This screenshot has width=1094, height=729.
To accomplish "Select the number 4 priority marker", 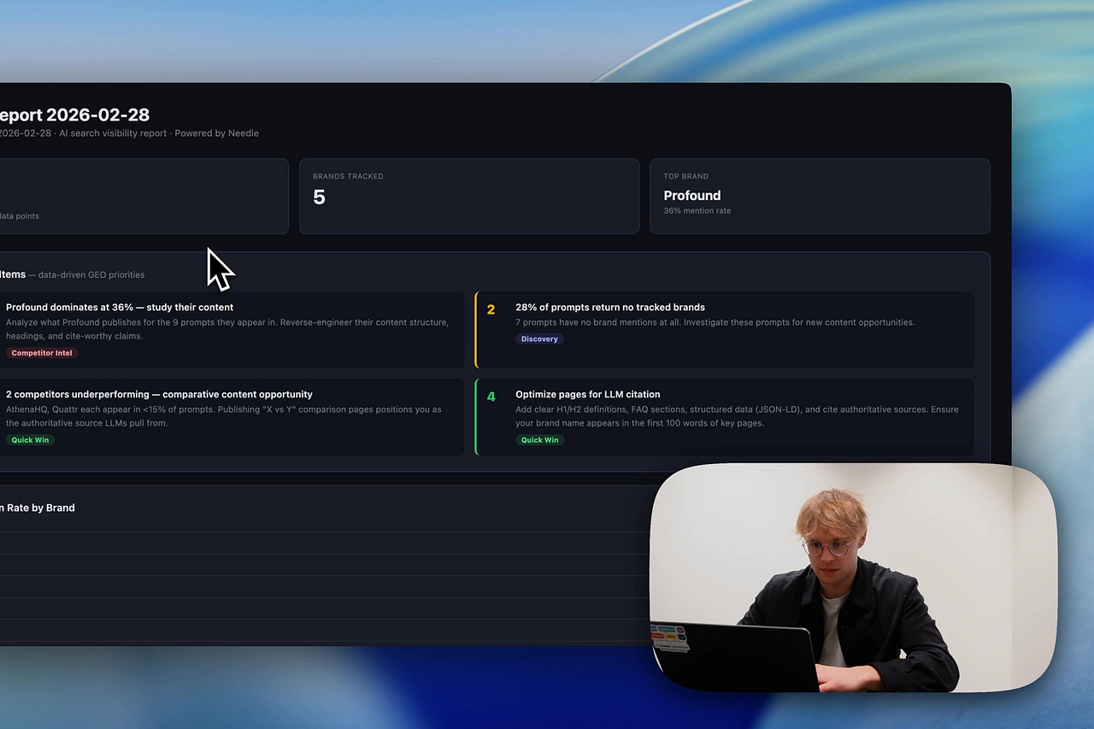I will pos(491,397).
